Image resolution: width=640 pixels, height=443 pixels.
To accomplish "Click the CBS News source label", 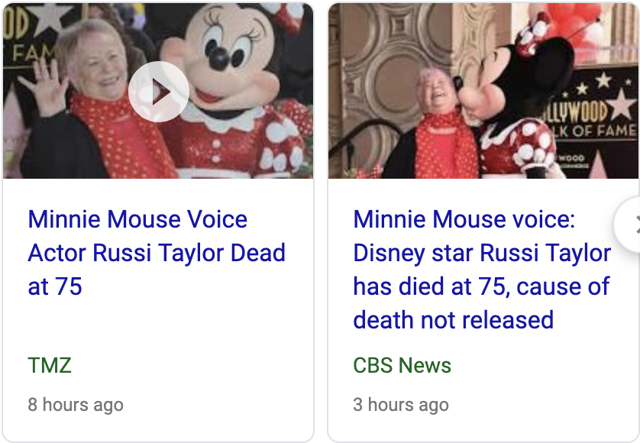I will (402, 365).
